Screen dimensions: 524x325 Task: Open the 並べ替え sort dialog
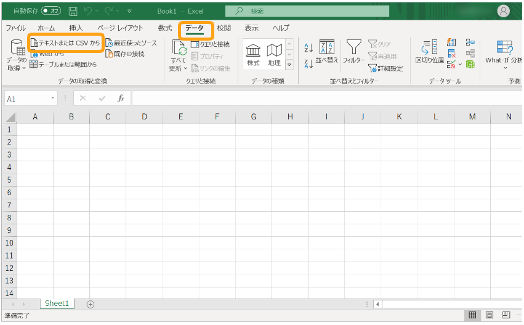click(x=326, y=52)
